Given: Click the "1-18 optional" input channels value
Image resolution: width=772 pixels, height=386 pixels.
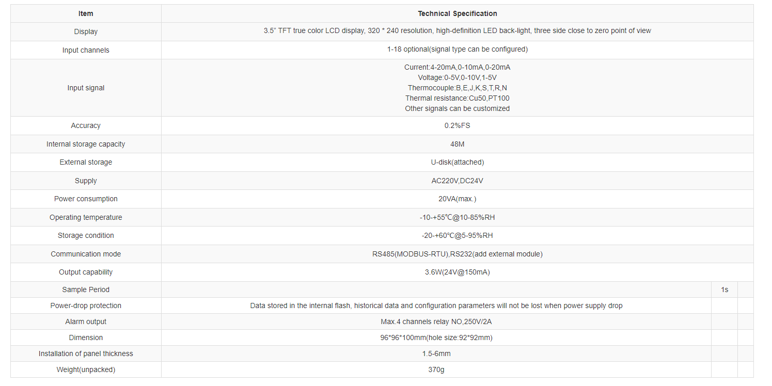Looking at the screenshot, I should coord(457,50).
